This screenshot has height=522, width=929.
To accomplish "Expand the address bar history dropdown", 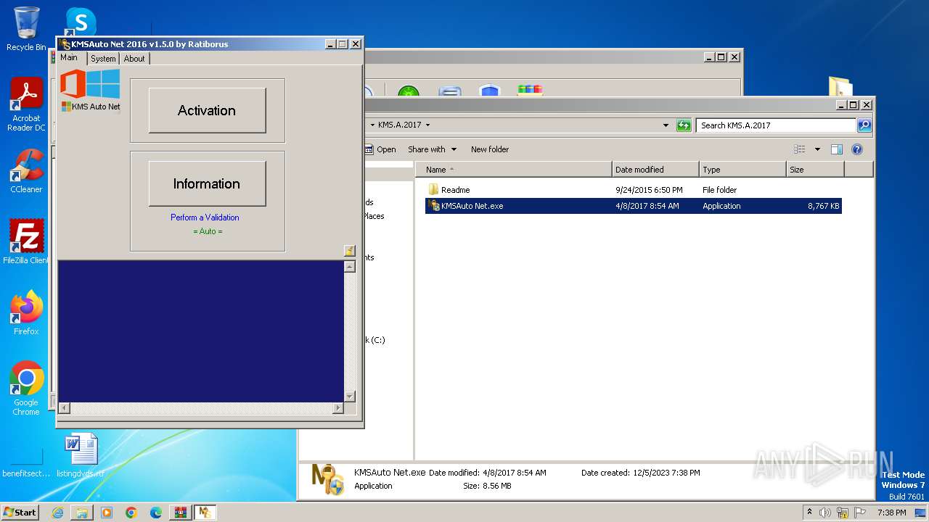I will pos(666,125).
